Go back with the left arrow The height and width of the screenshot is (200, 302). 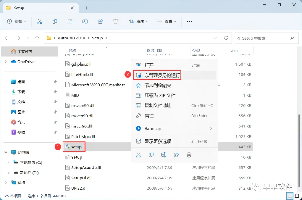(x=7, y=38)
